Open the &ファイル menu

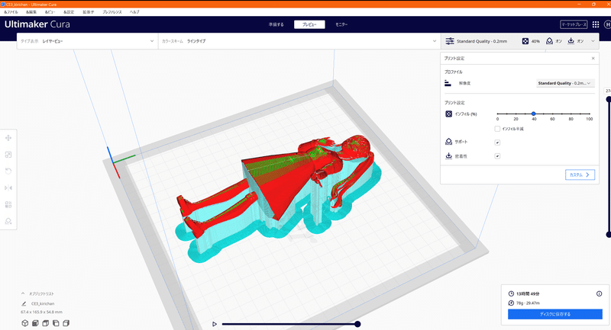point(11,12)
